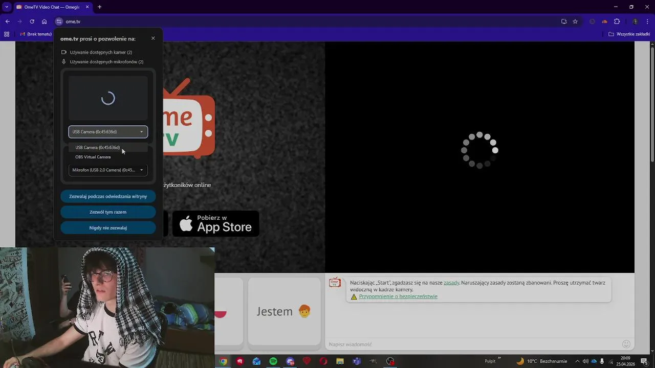Image resolution: width=655 pixels, height=368 pixels.
Task: Open Outlook mail from the taskbar
Action: [x=256, y=361]
